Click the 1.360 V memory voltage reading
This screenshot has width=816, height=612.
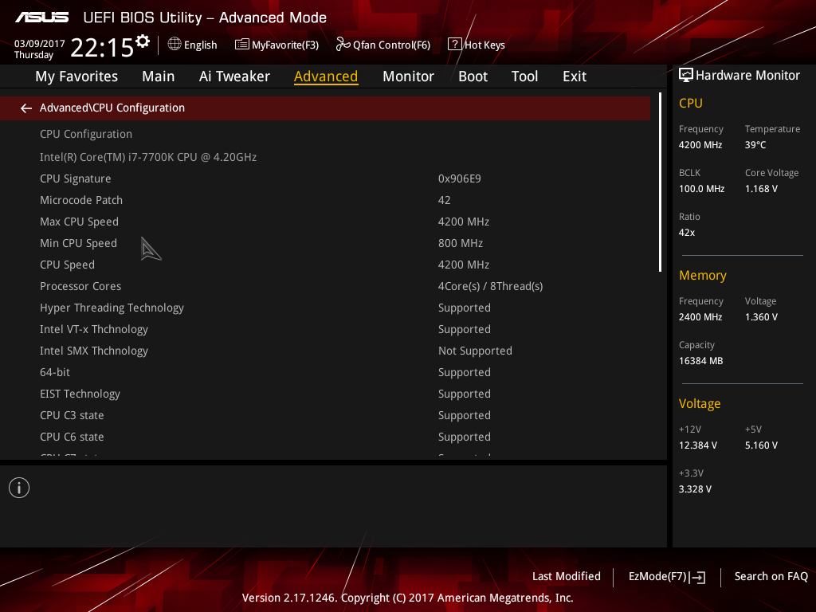(761, 317)
